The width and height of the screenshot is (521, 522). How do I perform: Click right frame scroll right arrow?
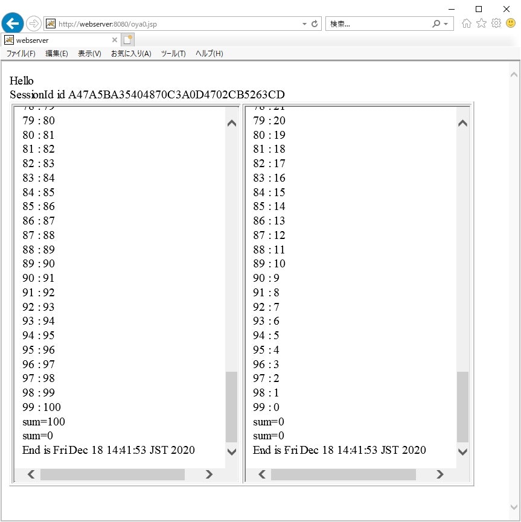(x=439, y=474)
